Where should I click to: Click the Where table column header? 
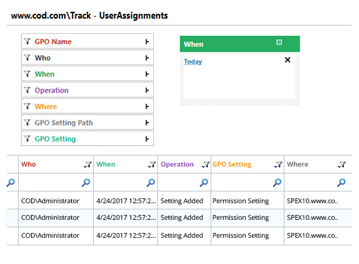pos(298,164)
